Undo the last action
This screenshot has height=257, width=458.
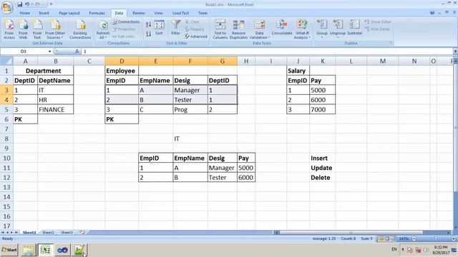(x=27, y=4)
